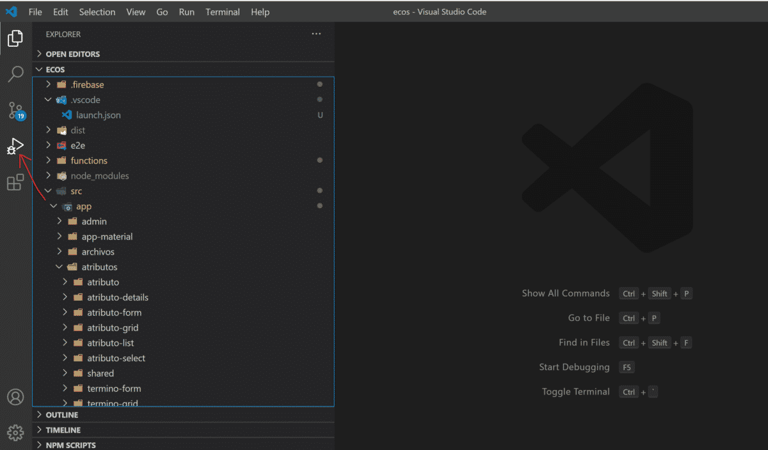
Task: Open the Selection menu
Action: (x=97, y=12)
